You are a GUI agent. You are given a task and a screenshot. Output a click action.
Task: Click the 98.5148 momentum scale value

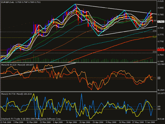click(161, 119)
